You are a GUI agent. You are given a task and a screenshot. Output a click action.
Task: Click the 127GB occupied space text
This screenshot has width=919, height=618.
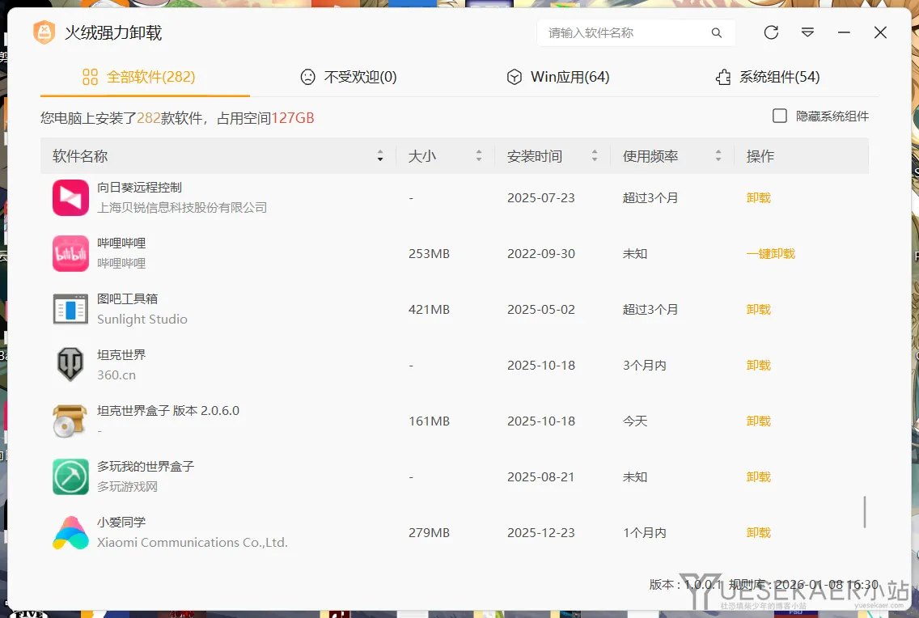click(293, 118)
